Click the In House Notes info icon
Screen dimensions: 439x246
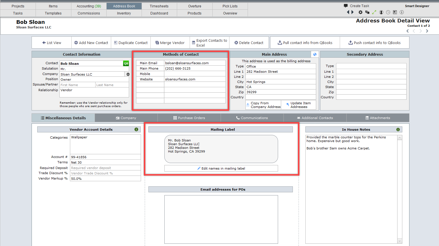[x=398, y=130]
